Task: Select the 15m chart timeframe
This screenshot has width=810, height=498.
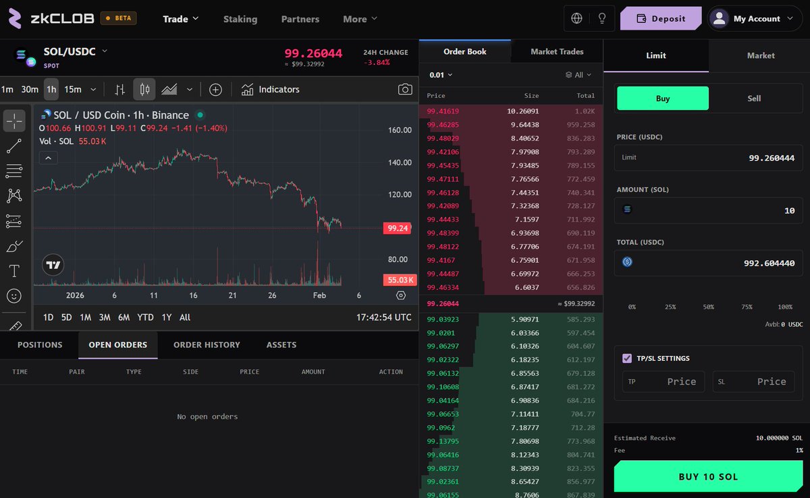Action: coord(73,89)
